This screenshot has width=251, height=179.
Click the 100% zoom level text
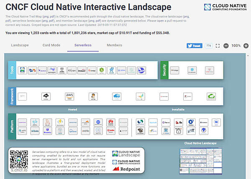(236, 45)
